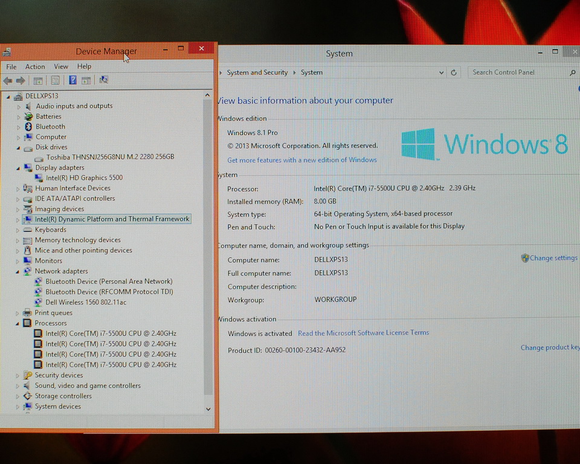
Task: Click the Device Manager title bar app icon
Action: click(6, 52)
